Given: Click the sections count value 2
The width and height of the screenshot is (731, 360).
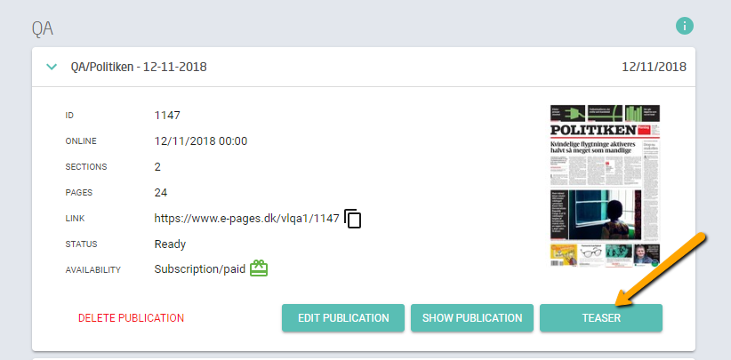Looking at the screenshot, I should pyautogui.click(x=157, y=167).
